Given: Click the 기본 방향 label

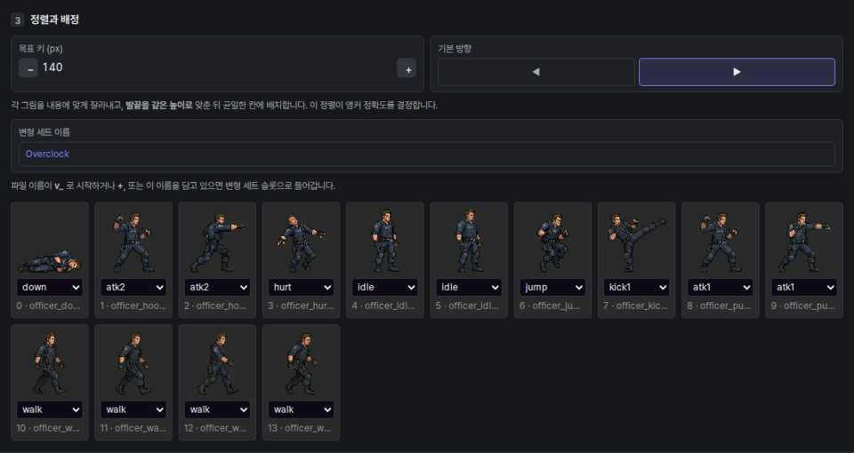Looking at the screenshot, I should click(x=455, y=48).
